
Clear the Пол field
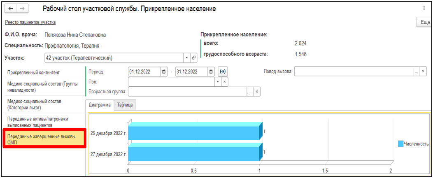[x=224, y=82]
